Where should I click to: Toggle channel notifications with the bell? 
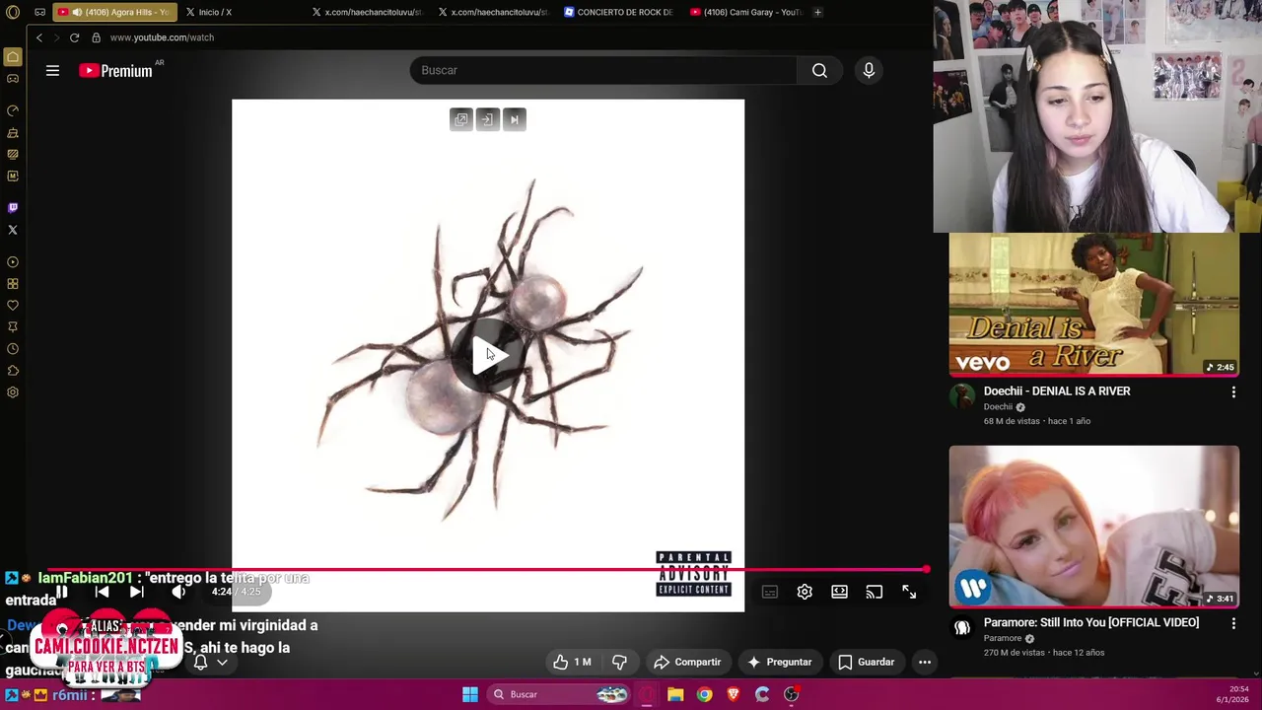(x=200, y=662)
